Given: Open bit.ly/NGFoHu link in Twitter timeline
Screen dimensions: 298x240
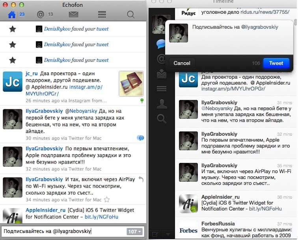Looking at the screenshot, I should point(265,209).
